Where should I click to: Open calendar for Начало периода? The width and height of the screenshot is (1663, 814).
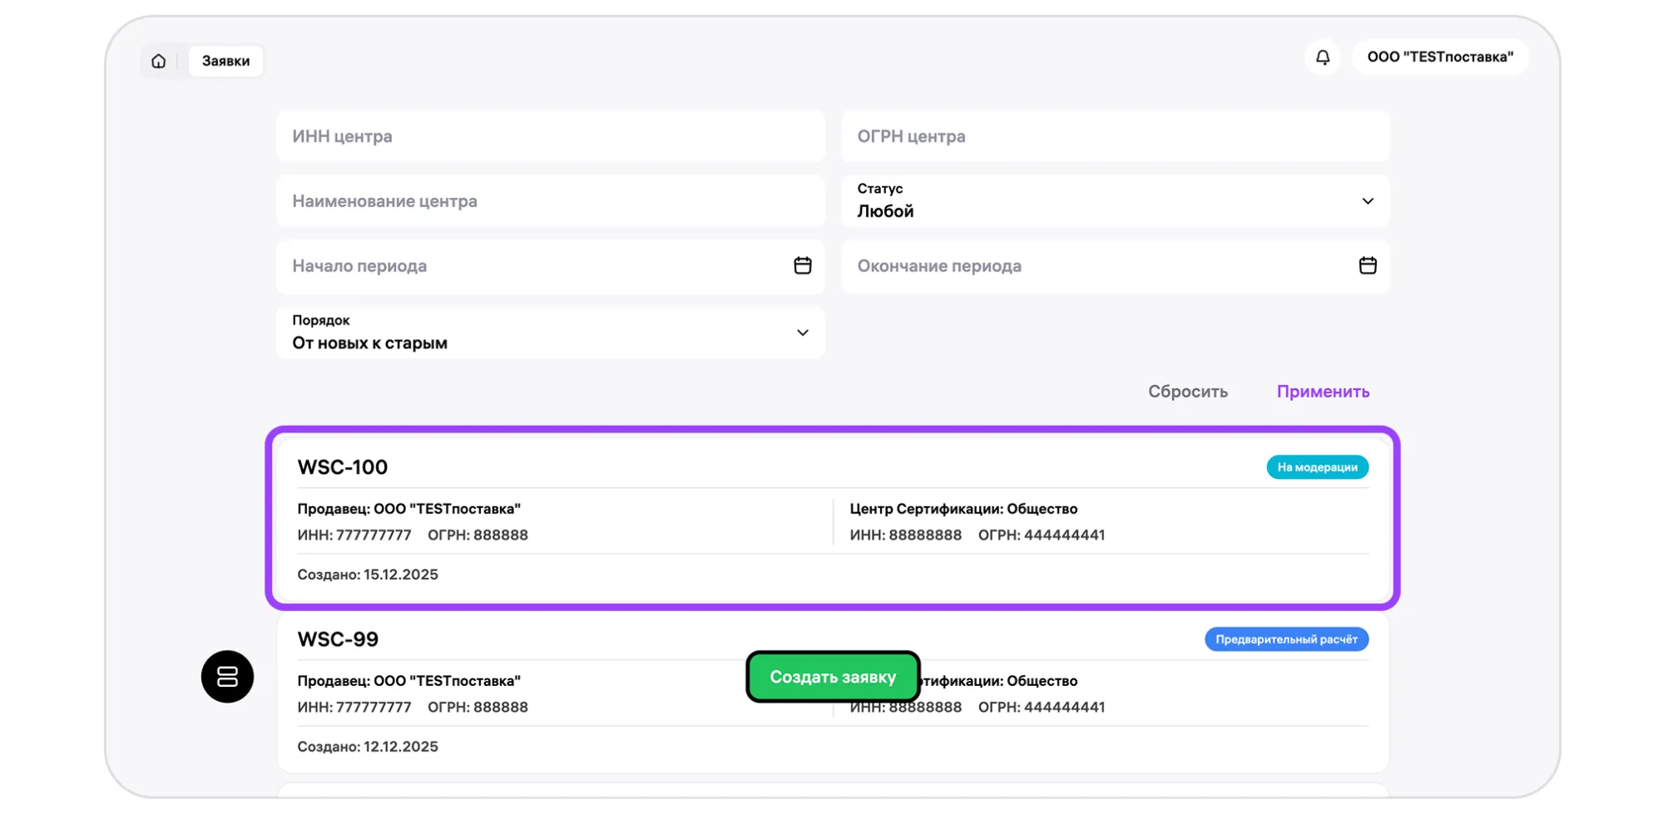tap(802, 265)
